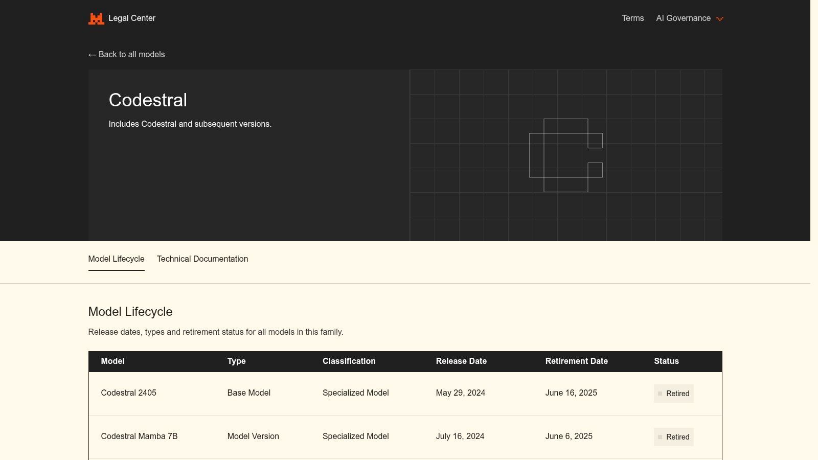Click Specialized Model in Codestral Mamba row

(x=356, y=436)
